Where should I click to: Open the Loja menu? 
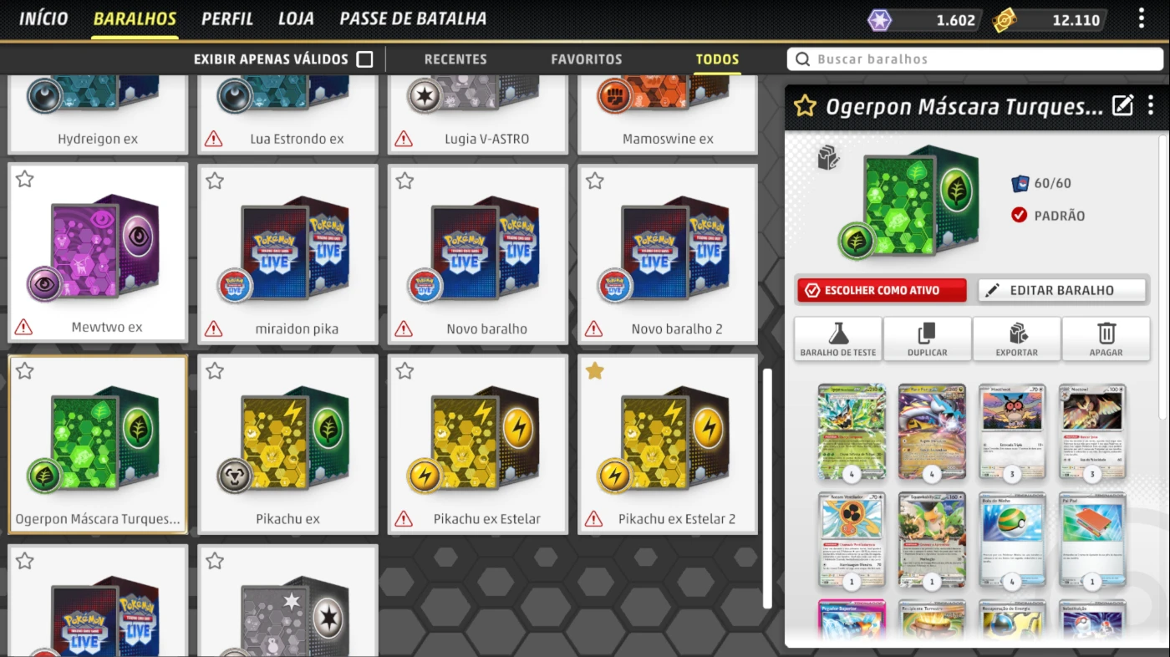coord(296,18)
